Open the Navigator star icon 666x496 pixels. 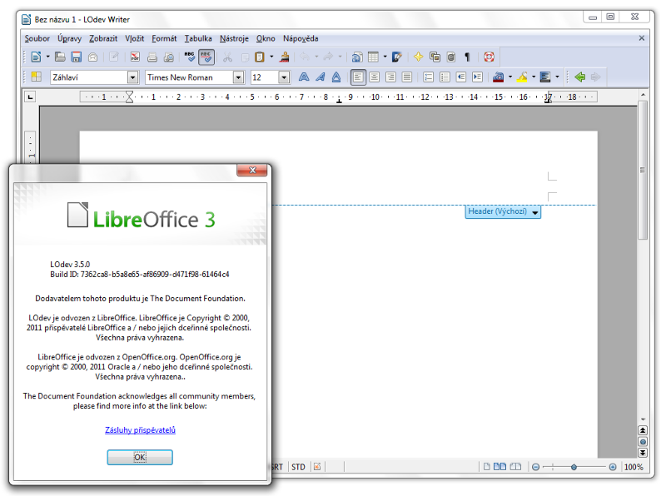pyautogui.click(x=419, y=57)
